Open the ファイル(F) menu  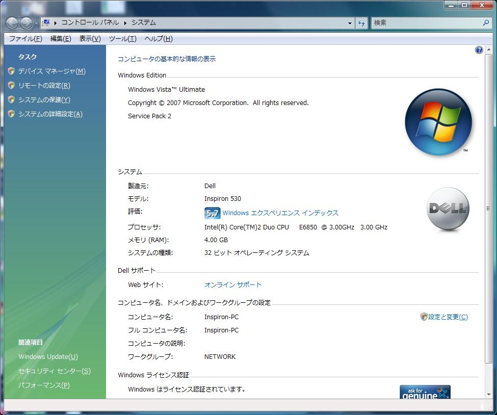25,39
